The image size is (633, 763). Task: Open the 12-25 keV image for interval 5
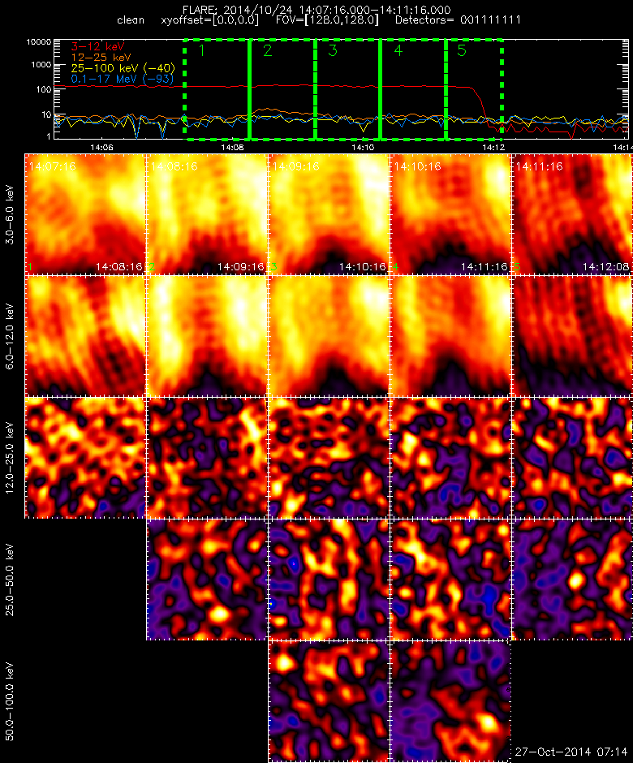(x=572, y=458)
